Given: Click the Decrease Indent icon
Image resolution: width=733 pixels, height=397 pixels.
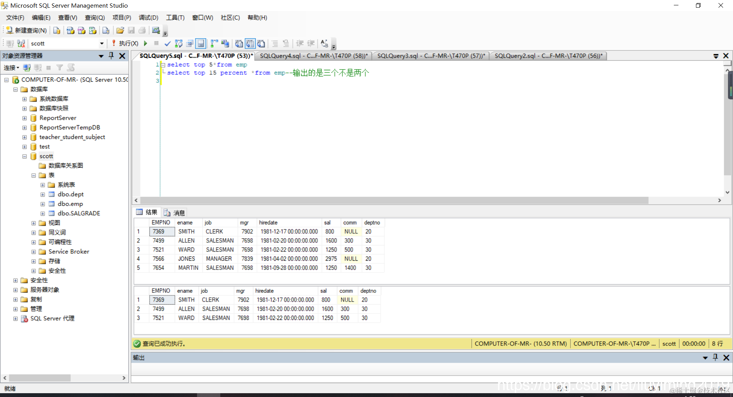Looking at the screenshot, I should 300,44.
